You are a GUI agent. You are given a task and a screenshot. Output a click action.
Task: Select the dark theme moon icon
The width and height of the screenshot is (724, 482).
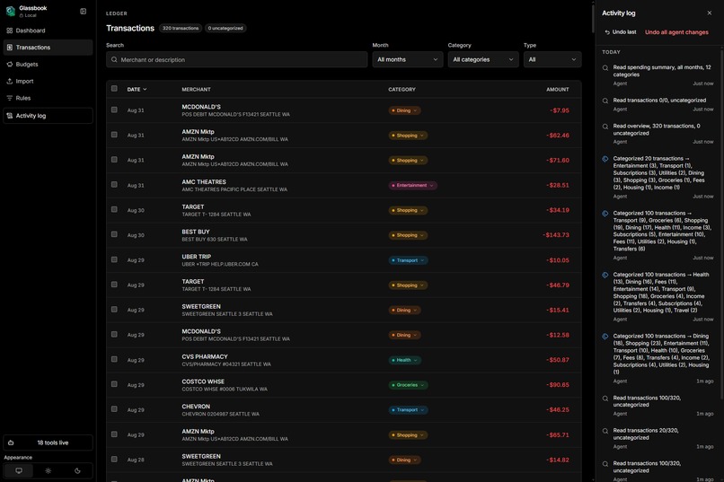pyautogui.click(x=77, y=471)
